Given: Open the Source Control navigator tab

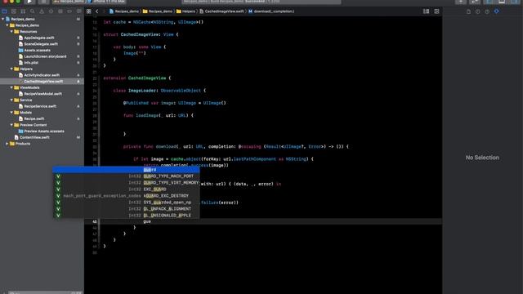Looking at the screenshot, I should (14, 11).
